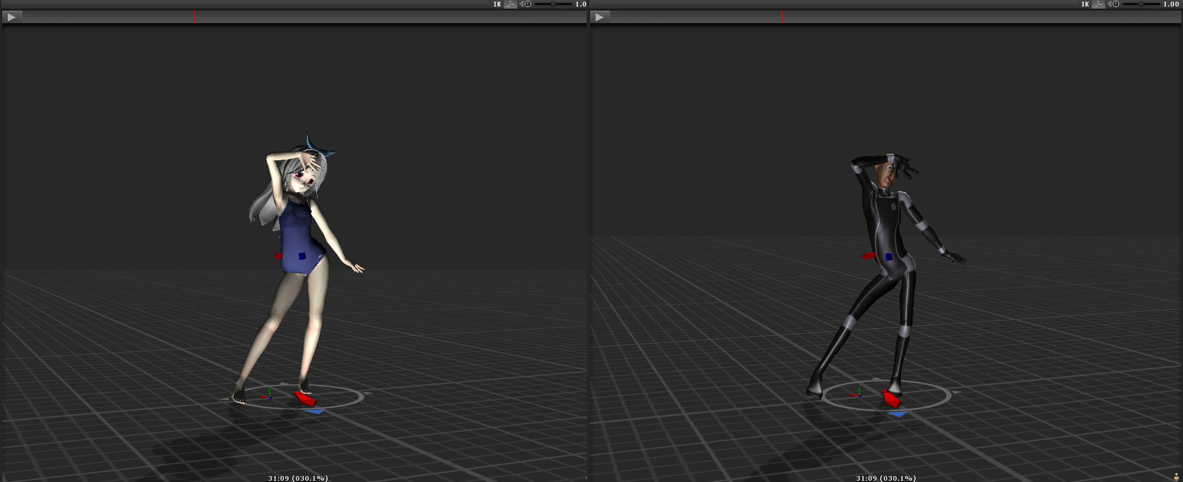The height and width of the screenshot is (482, 1183).
Task: Select red arrow handle at suit figure's hip
Action: (x=868, y=256)
